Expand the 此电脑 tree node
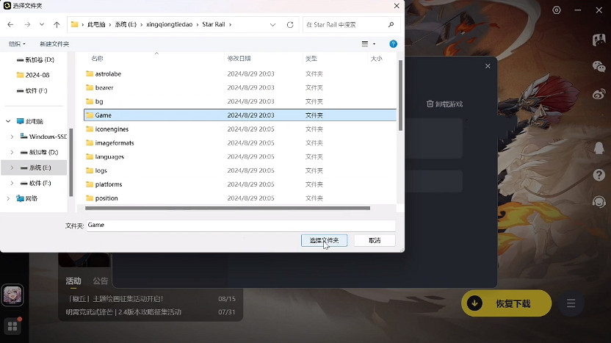 click(x=8, y=121)
